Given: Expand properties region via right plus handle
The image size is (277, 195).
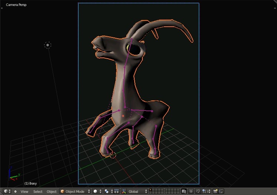Looking at the screenshot, I should [x=275, y=8].
